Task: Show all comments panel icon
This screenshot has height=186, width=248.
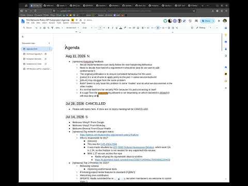Action: 196,21
